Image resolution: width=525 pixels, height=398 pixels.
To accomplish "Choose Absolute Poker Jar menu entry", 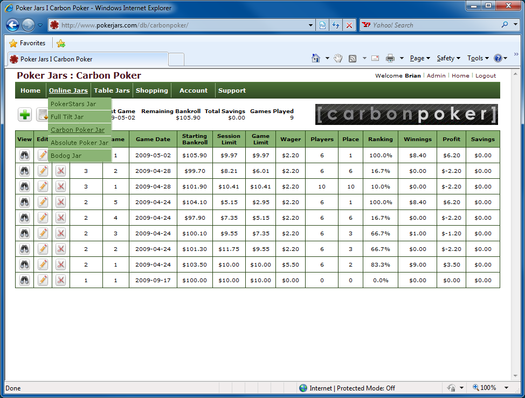I will (80, 143).
